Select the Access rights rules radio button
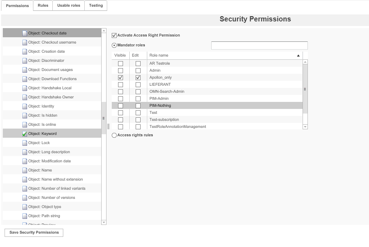The height and width of the screenshot is (247, 369). click(114, 135)
